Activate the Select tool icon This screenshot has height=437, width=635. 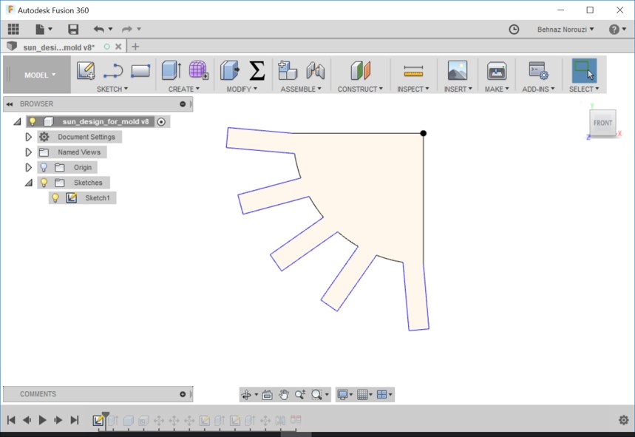pyautogui.click(x=584, y=70)
